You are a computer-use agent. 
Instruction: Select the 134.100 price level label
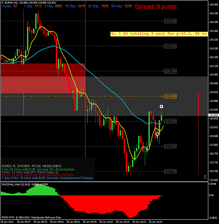pyautogui.click(x=170, y=71)
